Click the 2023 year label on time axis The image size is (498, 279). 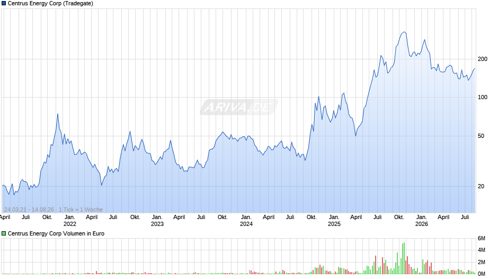tap(157, 224)
